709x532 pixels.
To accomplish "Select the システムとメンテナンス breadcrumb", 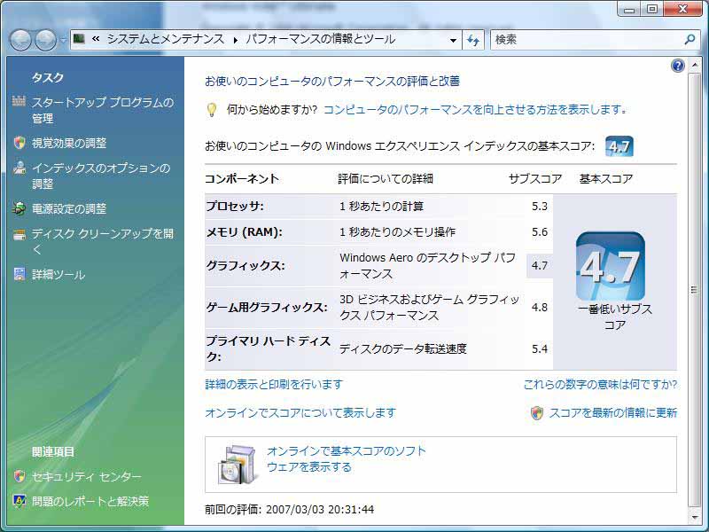I will 166,39.
